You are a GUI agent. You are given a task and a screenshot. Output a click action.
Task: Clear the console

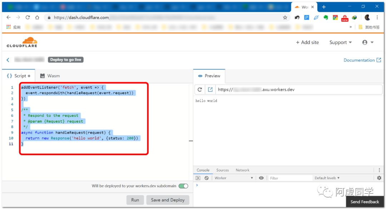(207, 178)
